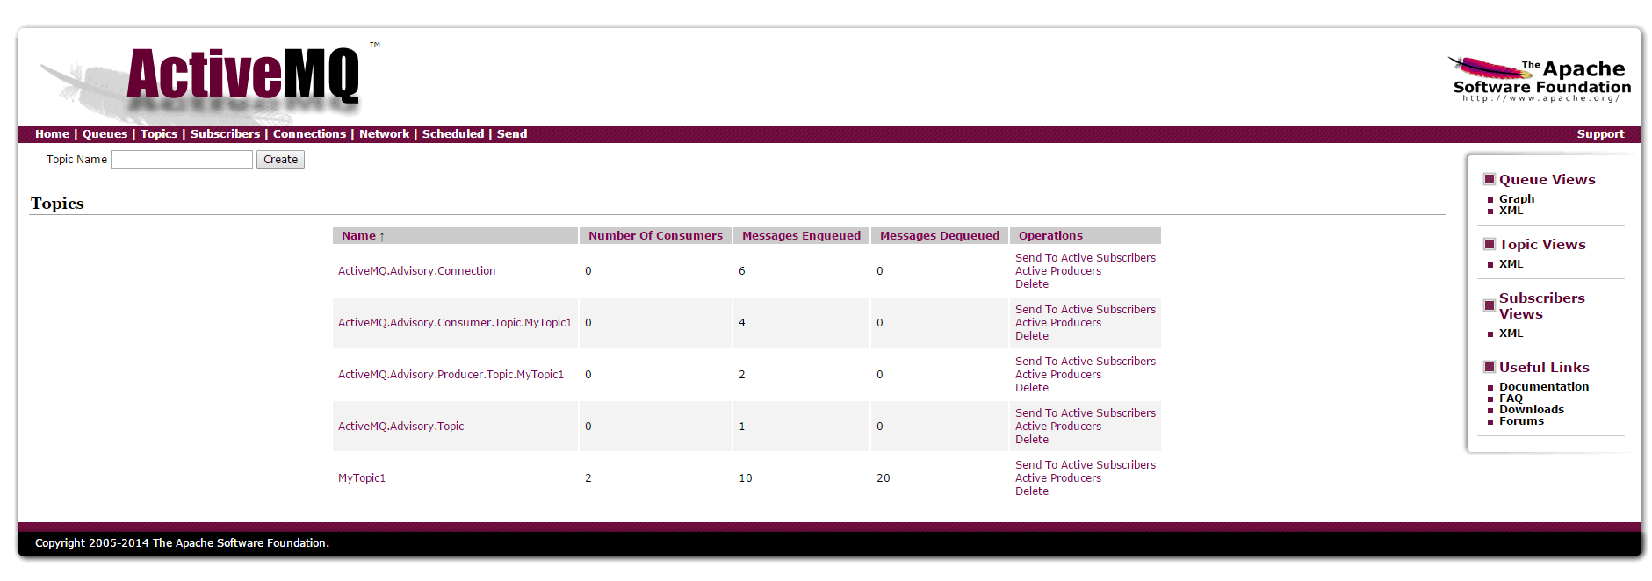View Active Producers for Consumer.Topic.MyTopic1
This screenshot has width=1652, height=581.
[1058, 323]
